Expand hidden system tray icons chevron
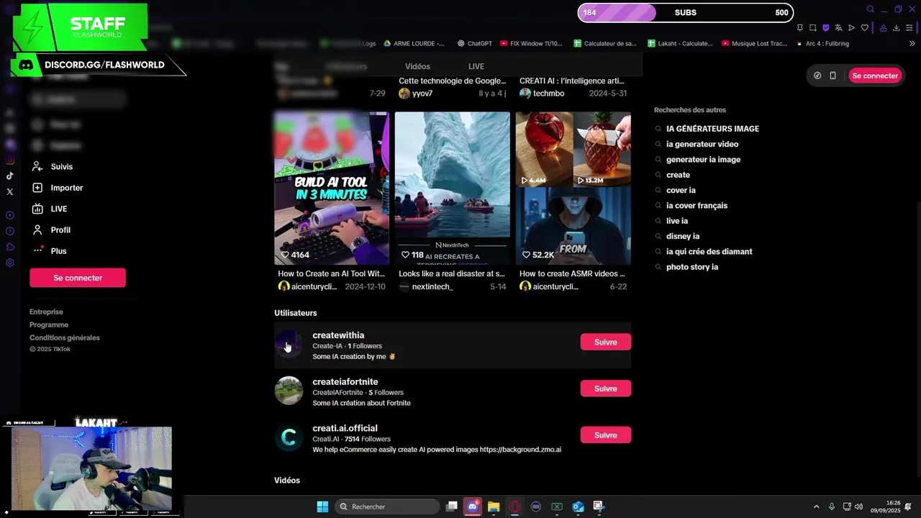921x518 pixels. click(x=816, y=506)
